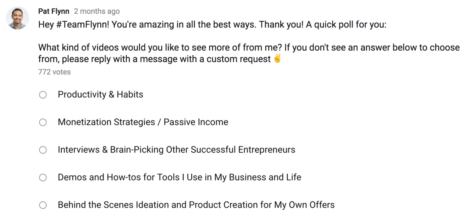Select the Productivity & Habits radio button

click(x=43, y=95)
